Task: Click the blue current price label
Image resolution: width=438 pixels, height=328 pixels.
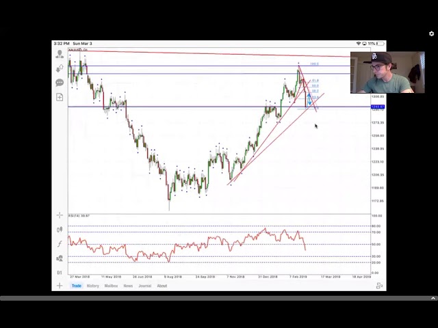Action: coord(377,107)
